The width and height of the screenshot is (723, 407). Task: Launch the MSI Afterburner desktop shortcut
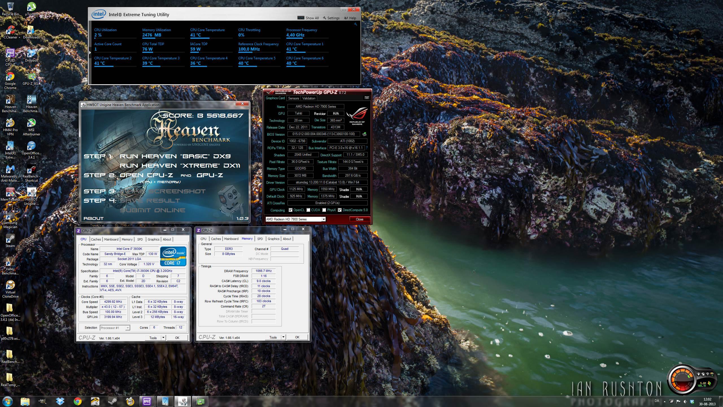[x=31, y=127]
